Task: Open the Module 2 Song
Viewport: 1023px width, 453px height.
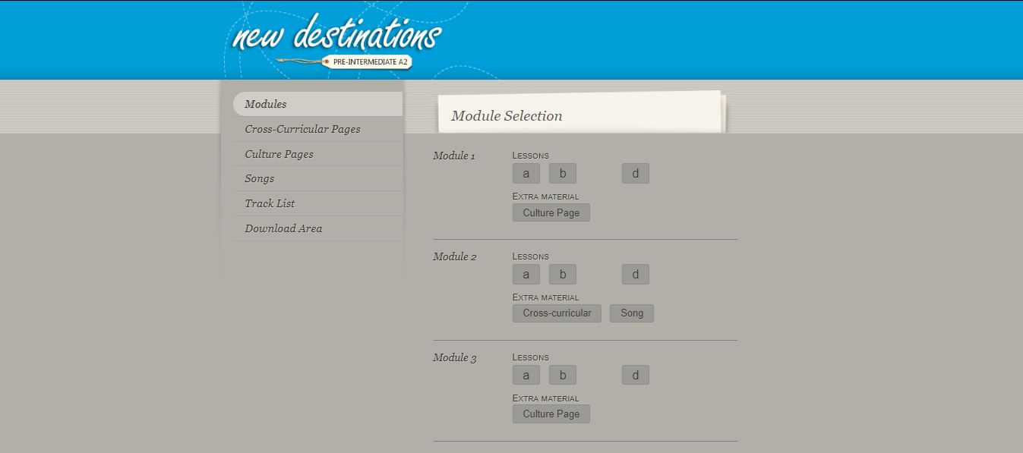Action: 632,313
